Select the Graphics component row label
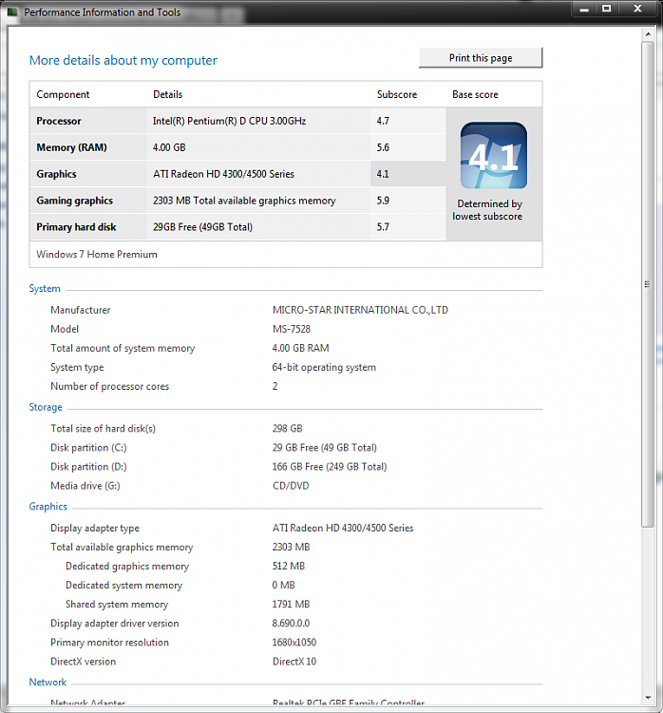Screen dimensions: 663x713 [56, 174]
